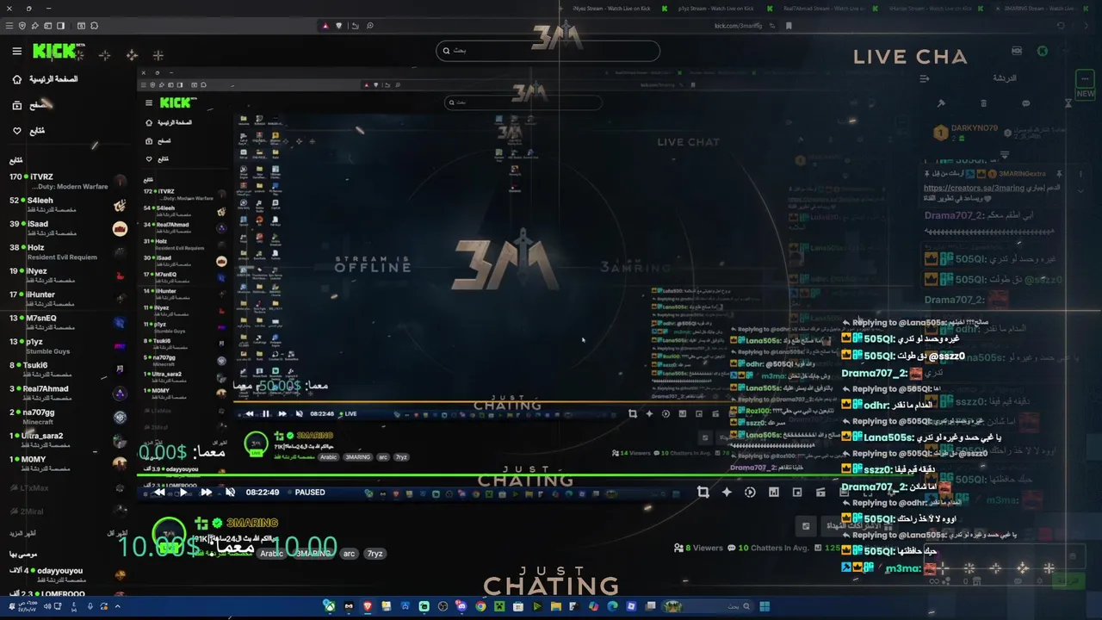Screen dimensions: 1102x620
Task: Toggle play on the outer paused player
Action: 183,493
